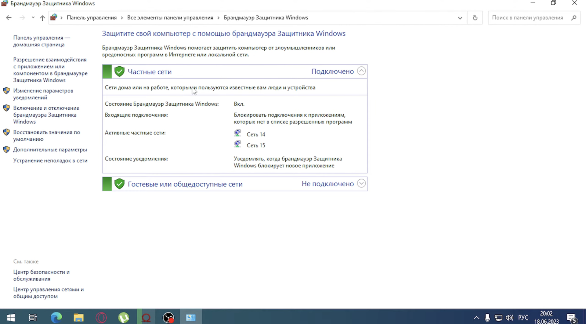Screen dimensions: 586x324
Task: Click shield icon beside 'Изменение параметров уведомлений'
Action: coord(6,91)
